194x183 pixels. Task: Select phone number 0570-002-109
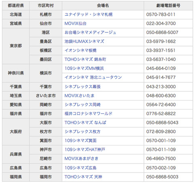[x=161, y=168]
